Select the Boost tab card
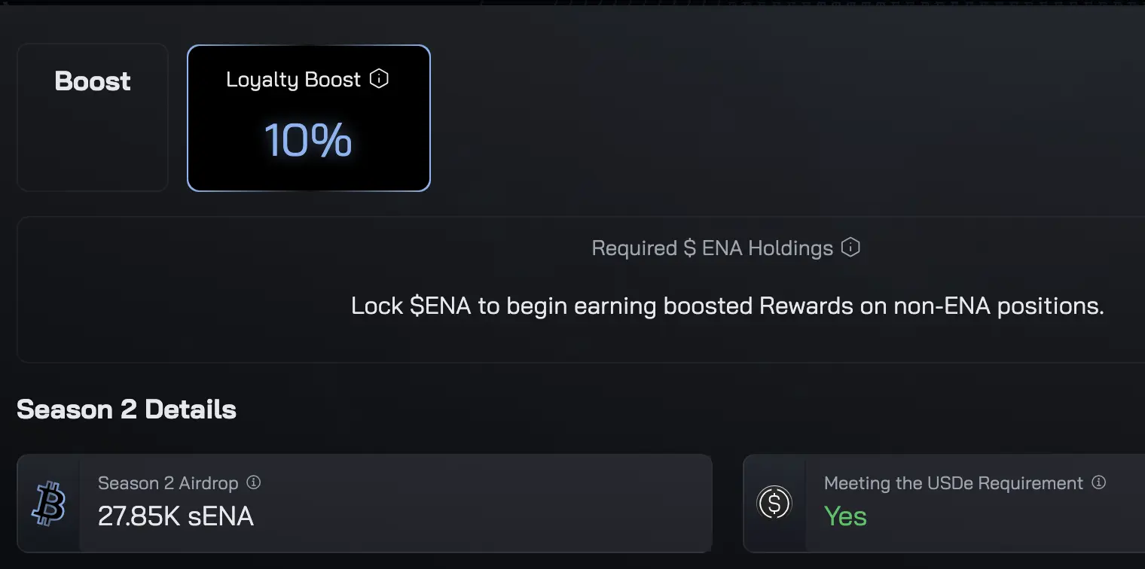This screenshot has height=569, width=1145. (x=93, y=117)
